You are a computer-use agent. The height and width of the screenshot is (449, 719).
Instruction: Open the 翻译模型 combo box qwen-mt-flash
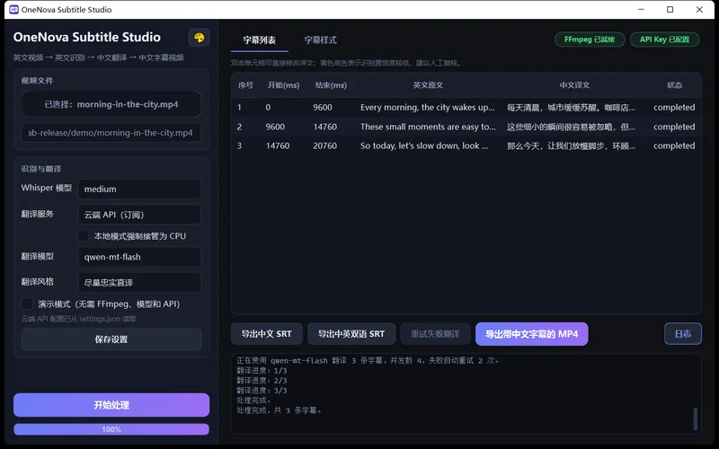click(x=139, y=257)
